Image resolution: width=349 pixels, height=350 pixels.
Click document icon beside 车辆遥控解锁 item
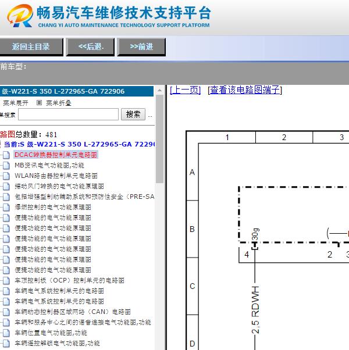[6, 343]
